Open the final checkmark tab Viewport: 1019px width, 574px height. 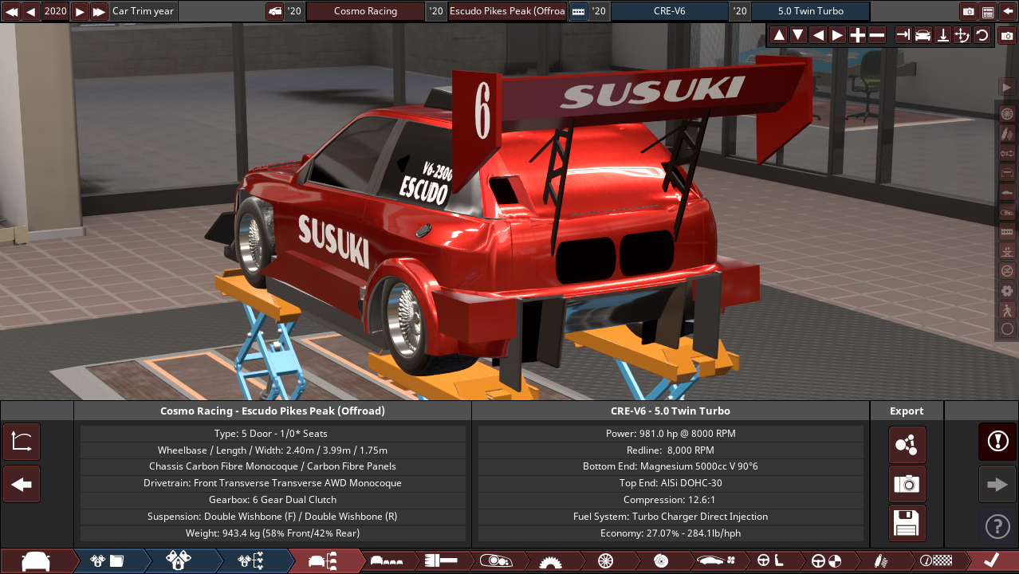click(990, 561)
